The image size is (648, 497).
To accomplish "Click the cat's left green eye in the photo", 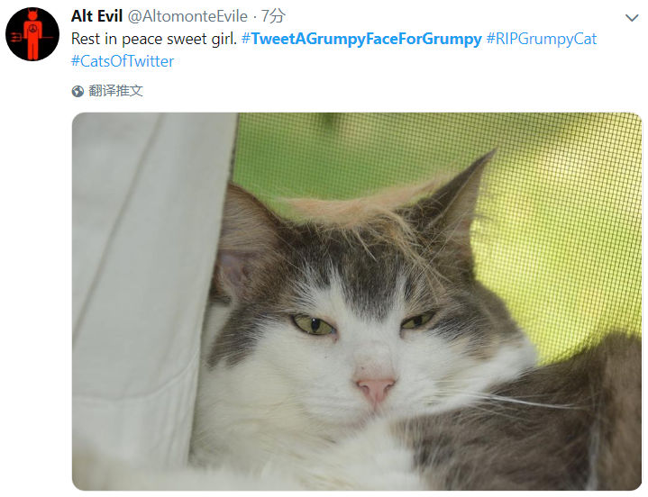I will pyautogui.click(x=313, y=324).
